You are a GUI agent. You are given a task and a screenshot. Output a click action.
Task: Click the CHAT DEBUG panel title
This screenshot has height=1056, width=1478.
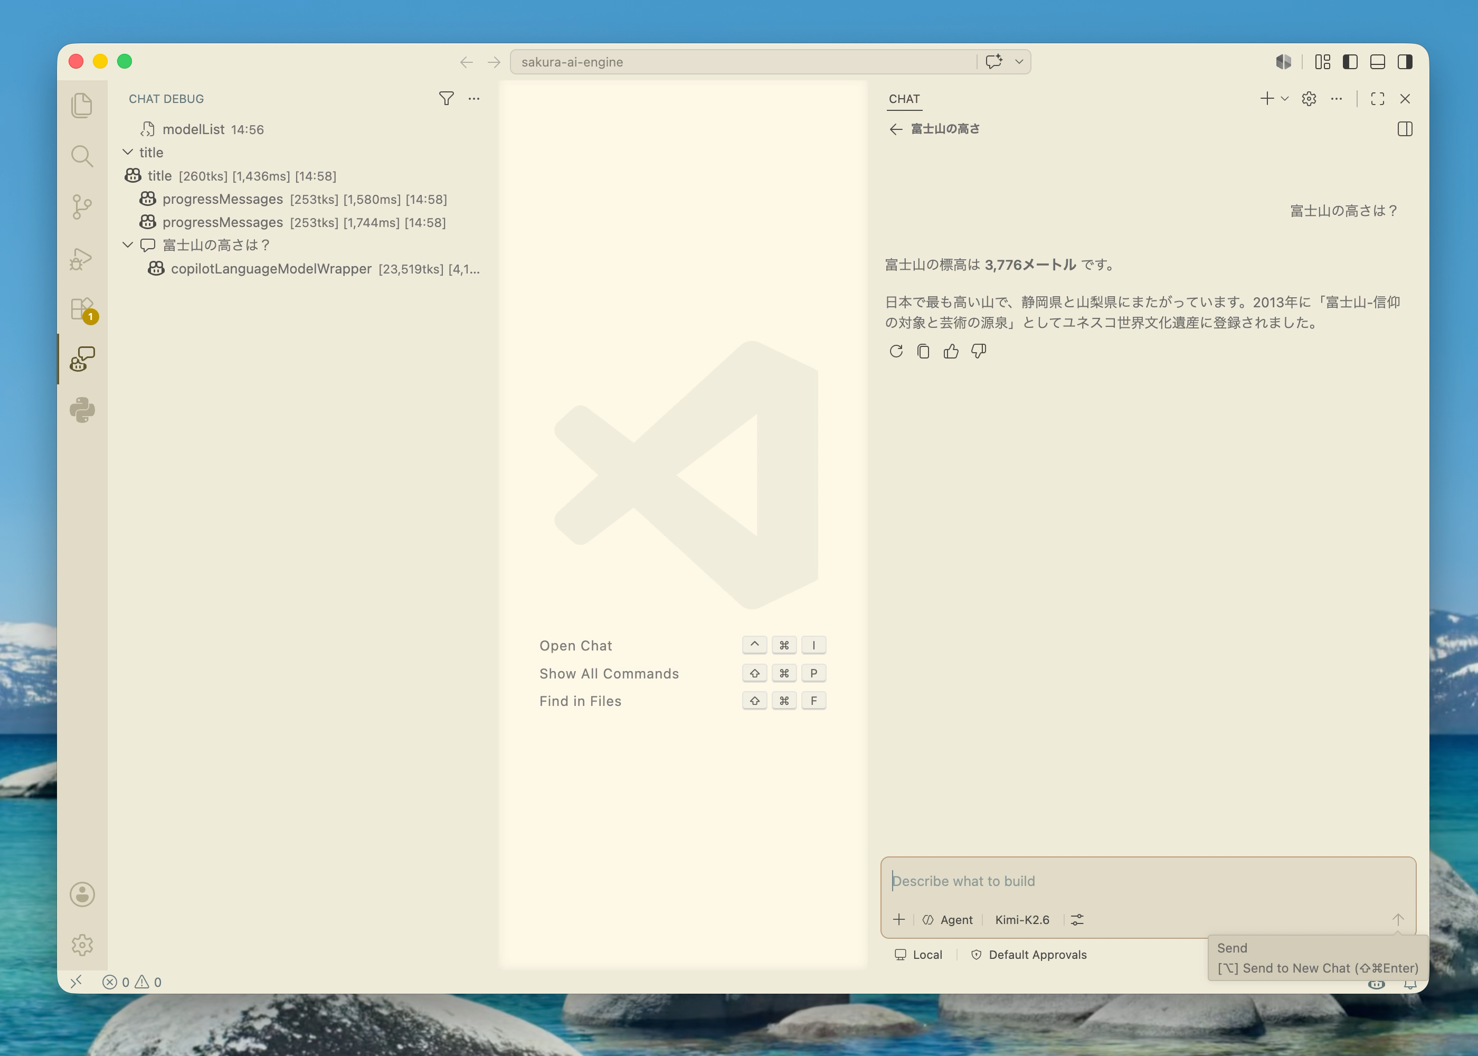[166, 99]
